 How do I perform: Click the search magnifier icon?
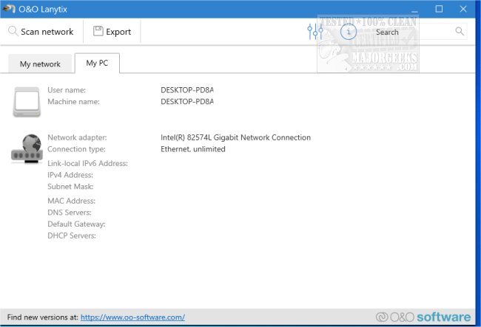click(460, 31)
